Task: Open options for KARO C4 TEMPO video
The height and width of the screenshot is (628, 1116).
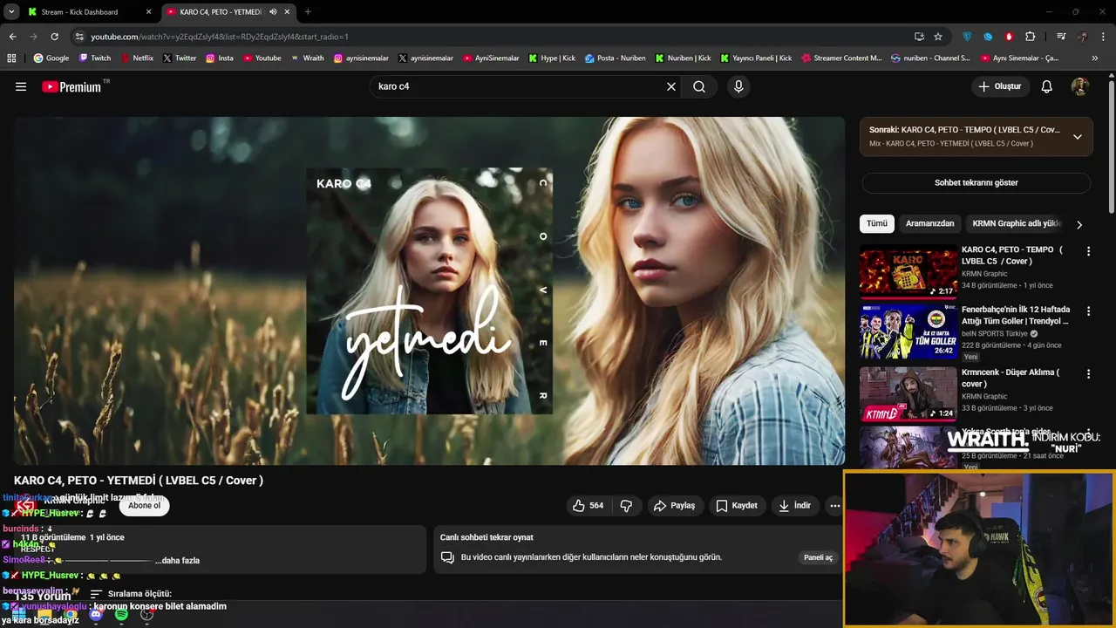Action: tap(1088, 251)
